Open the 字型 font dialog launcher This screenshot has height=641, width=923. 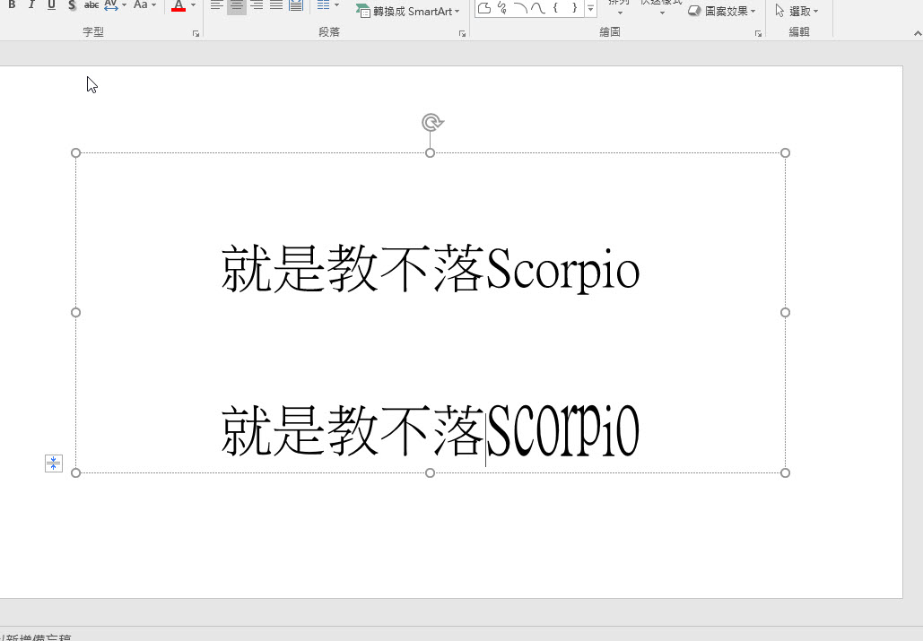point(196,34)
